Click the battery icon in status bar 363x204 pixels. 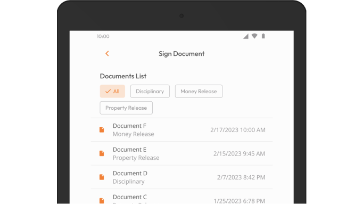click(263, 36)
